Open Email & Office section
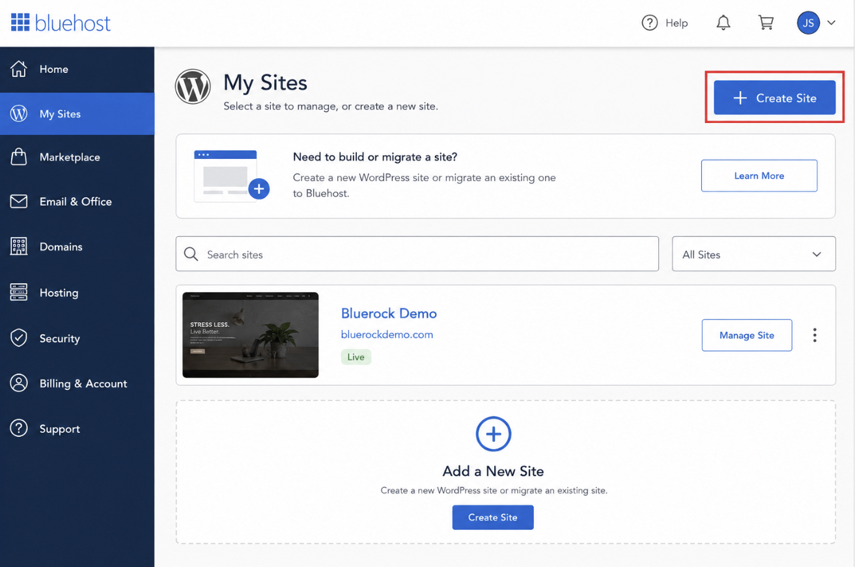The image size is (855, 567). pos(77,202)
